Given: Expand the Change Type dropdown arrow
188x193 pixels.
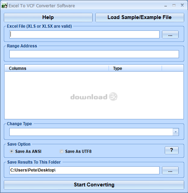Looking at the screenshot, I should [176, 132].
